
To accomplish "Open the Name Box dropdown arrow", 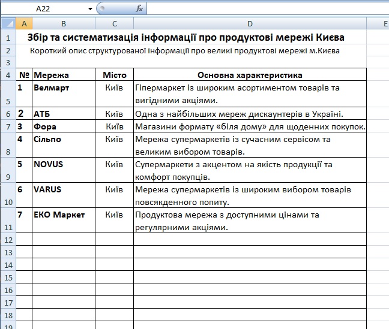I will pos(90,9).
